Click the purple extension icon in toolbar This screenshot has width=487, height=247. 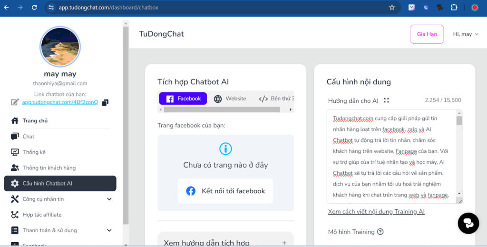[426, 8]
